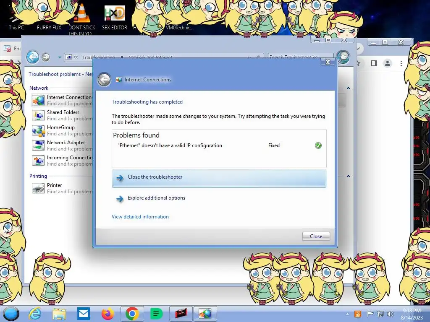Screen dimensions: 430x322
Task: Open the HxD SEX EDITOR desktop shortcut
Action: tap(115, 17)
